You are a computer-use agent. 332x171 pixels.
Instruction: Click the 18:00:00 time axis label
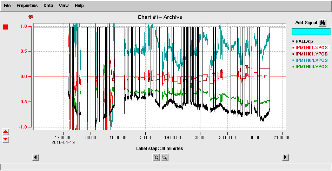tap(118, 138)
